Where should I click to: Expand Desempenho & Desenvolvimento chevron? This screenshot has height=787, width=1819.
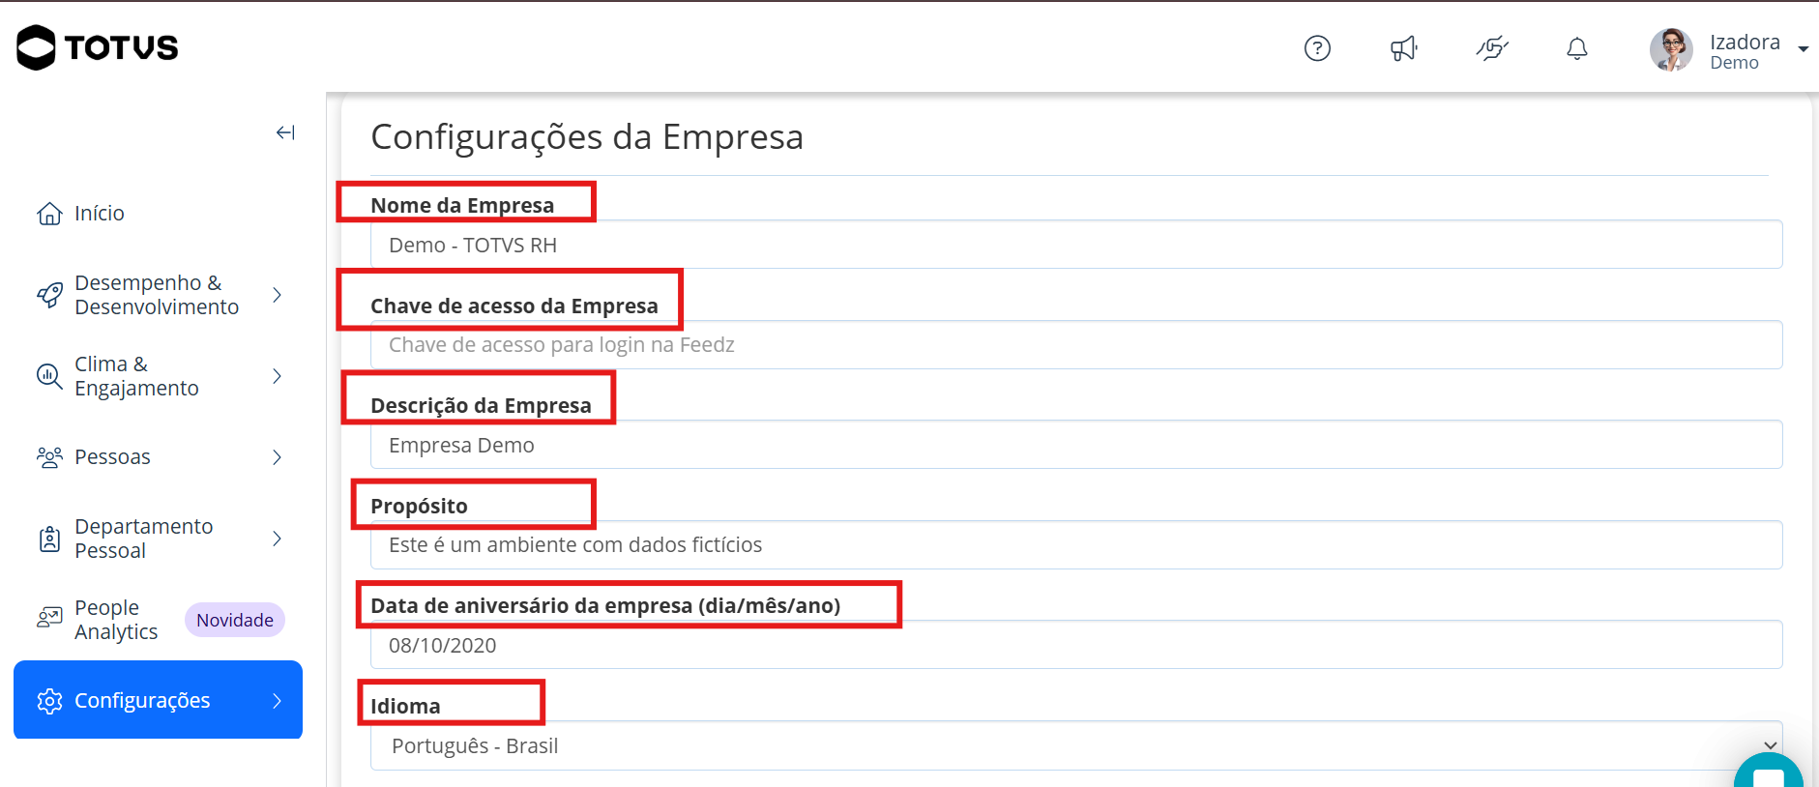278,295
